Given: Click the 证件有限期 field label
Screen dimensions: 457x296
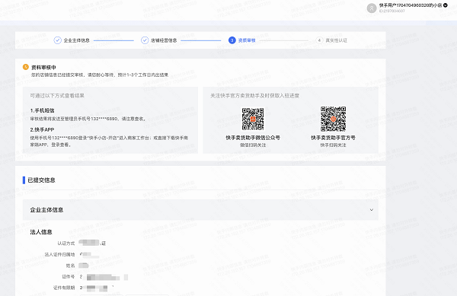Looking at the screenshot, I should click(x=64, y=288).
